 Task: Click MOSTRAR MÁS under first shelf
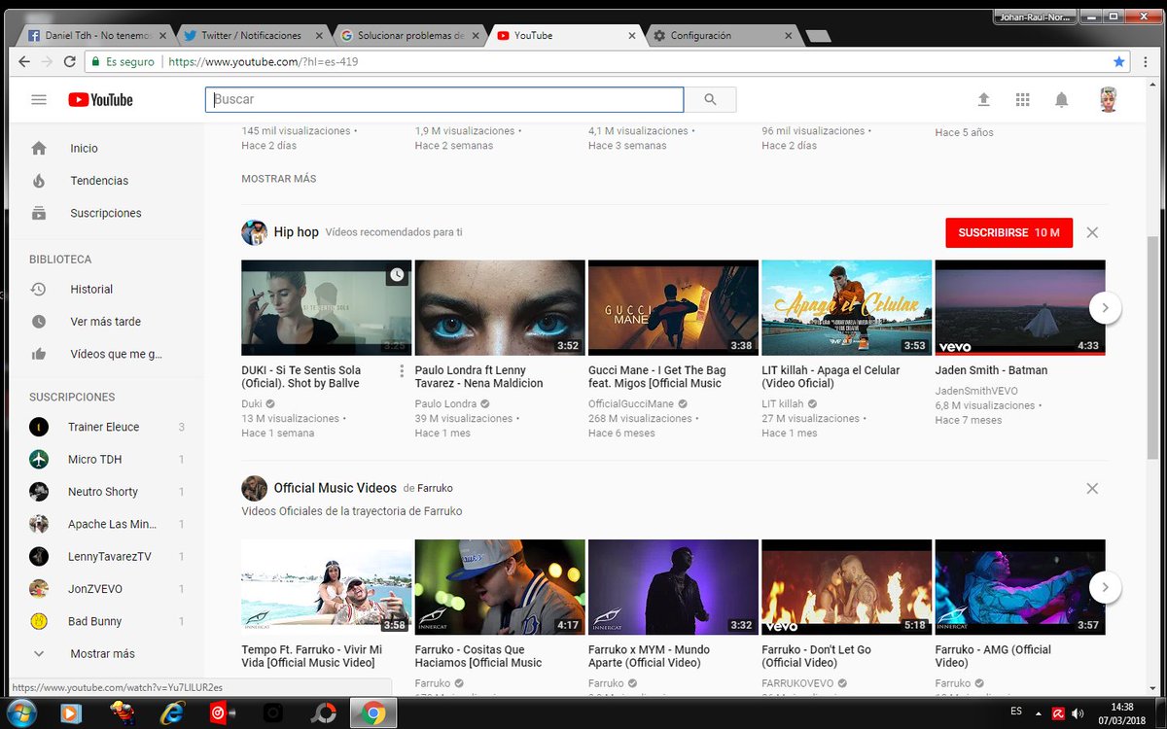278,179
